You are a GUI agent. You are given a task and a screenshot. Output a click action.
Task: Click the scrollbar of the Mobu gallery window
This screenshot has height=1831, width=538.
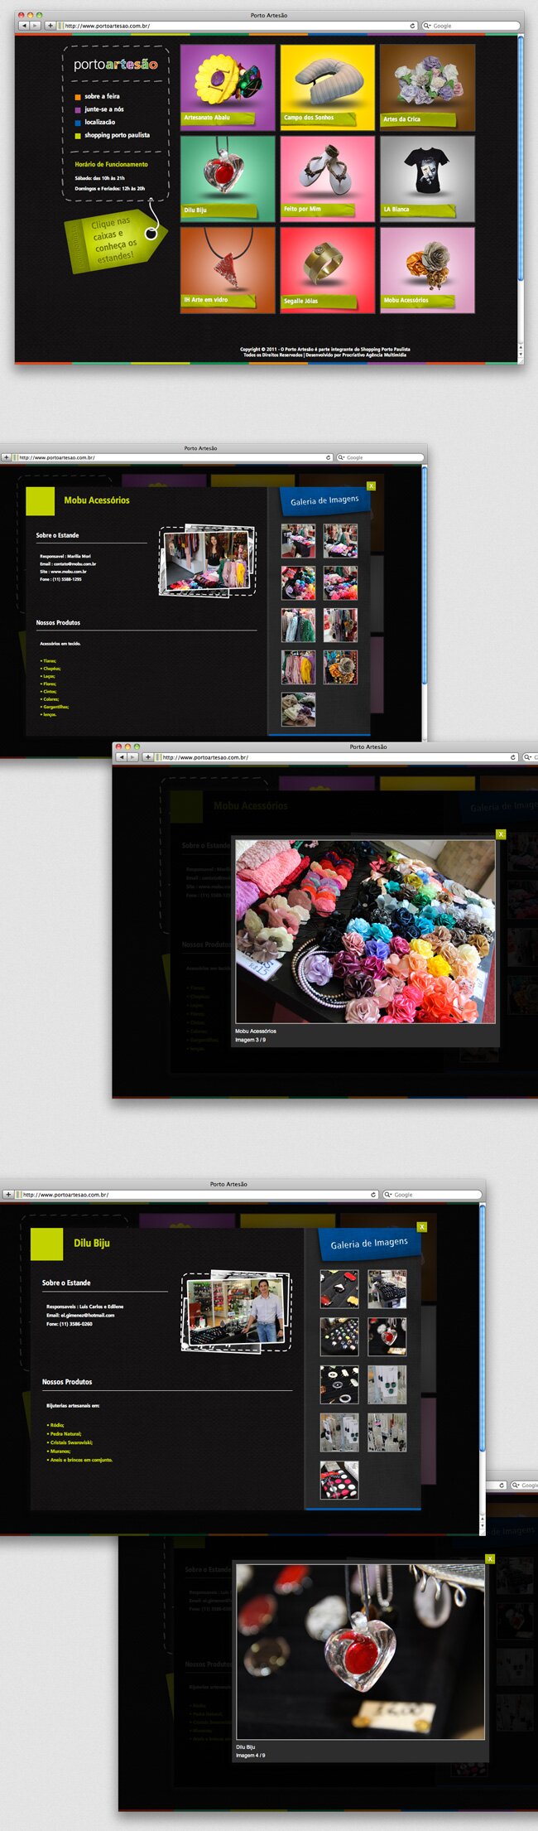tap(425, 576)
